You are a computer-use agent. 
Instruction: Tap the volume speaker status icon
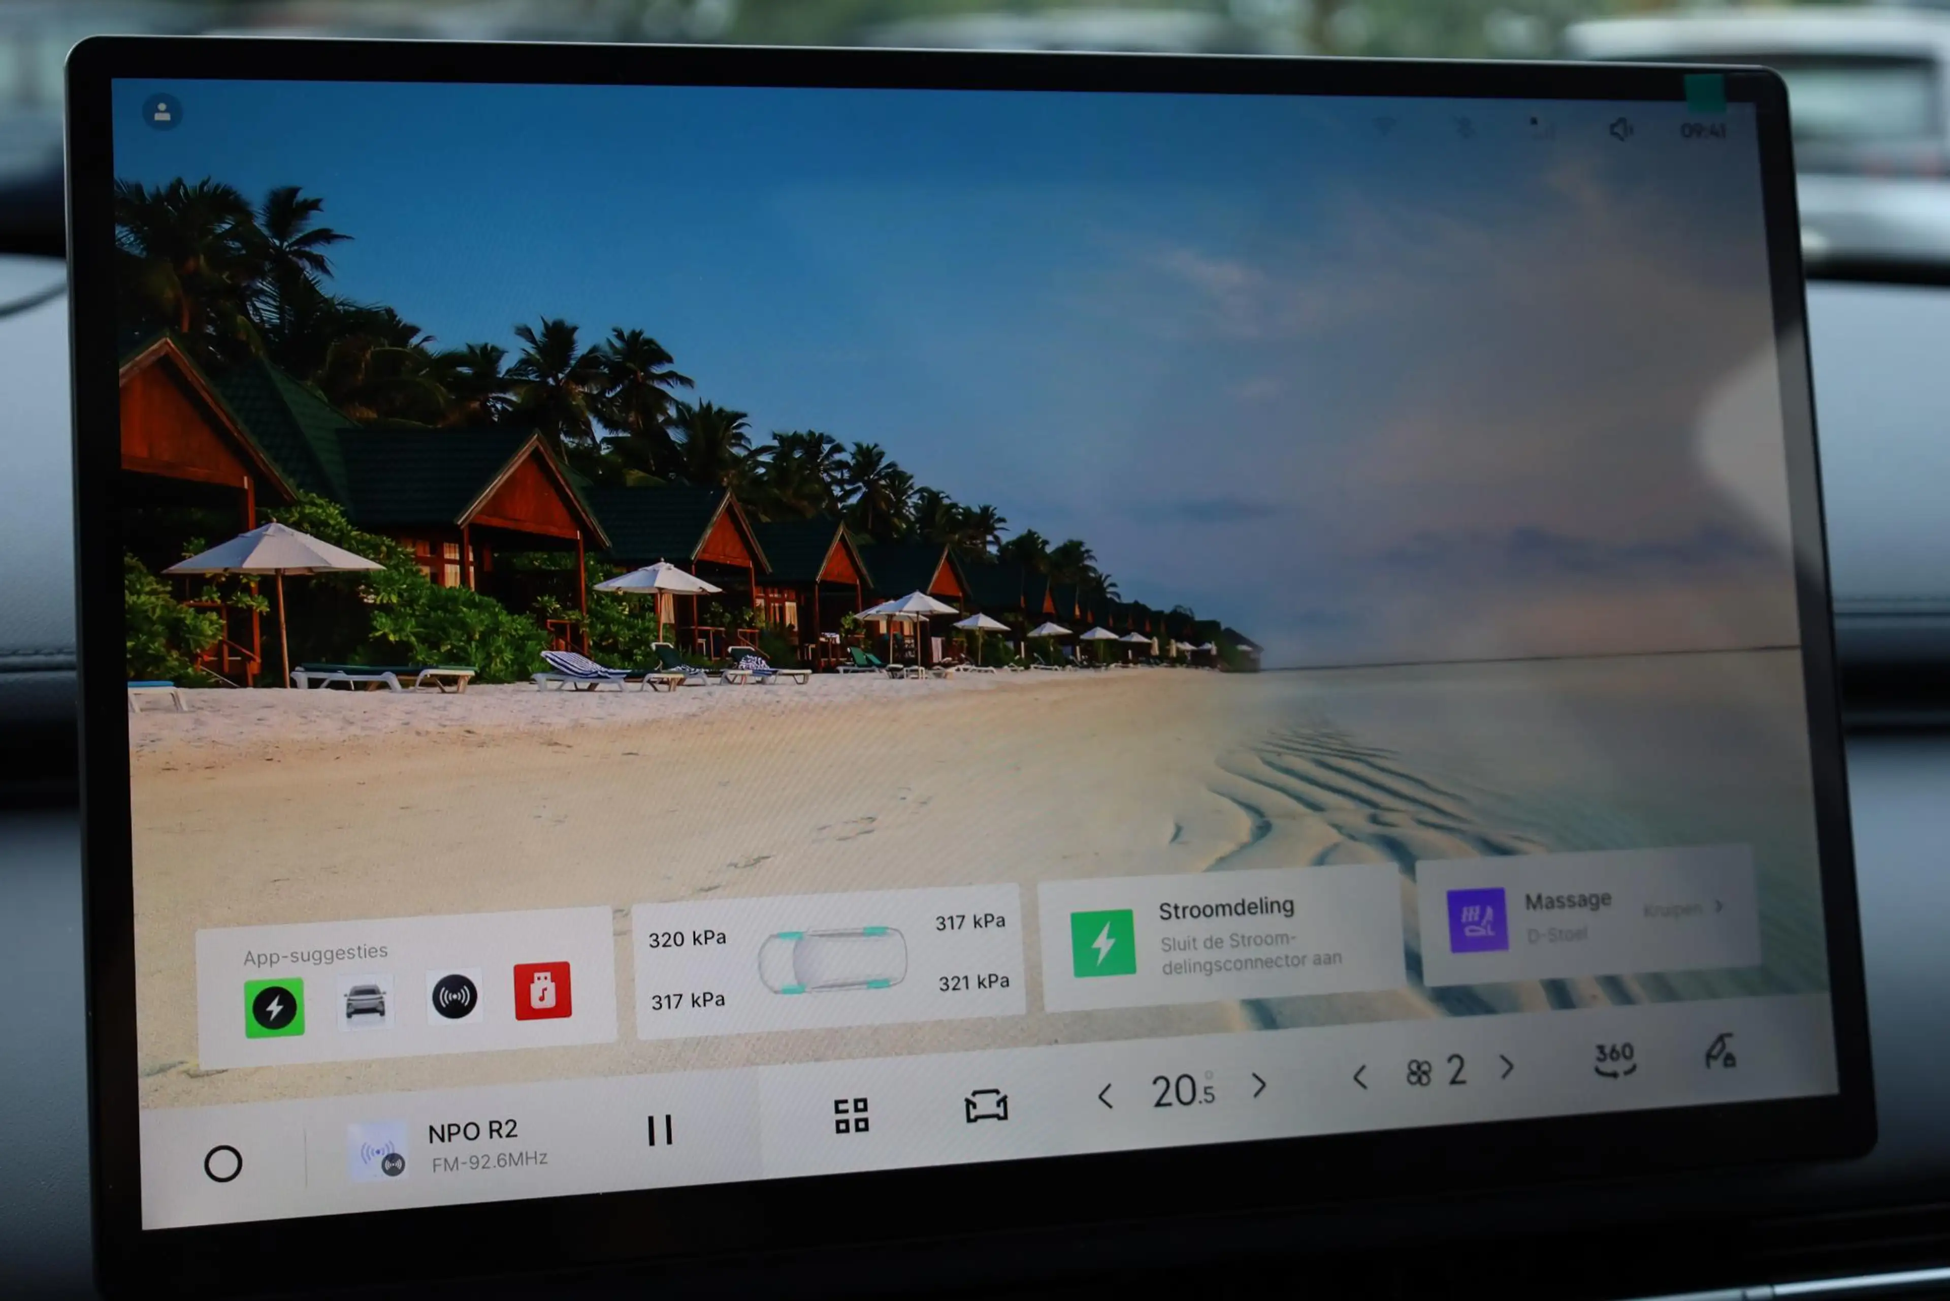coord(1621,130)
